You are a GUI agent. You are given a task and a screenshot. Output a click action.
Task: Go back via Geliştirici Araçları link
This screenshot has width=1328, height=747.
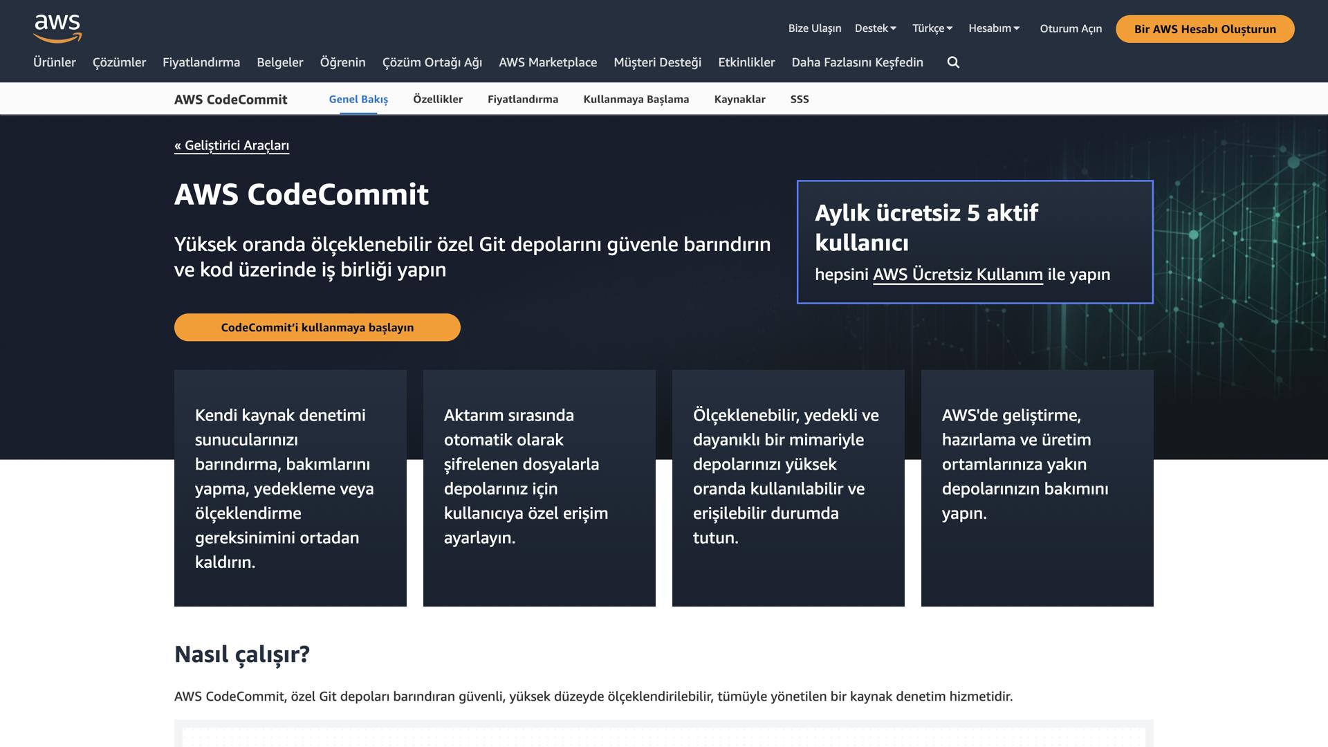coord(232,145)
